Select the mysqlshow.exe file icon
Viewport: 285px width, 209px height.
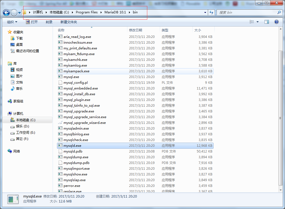[60, 174]
